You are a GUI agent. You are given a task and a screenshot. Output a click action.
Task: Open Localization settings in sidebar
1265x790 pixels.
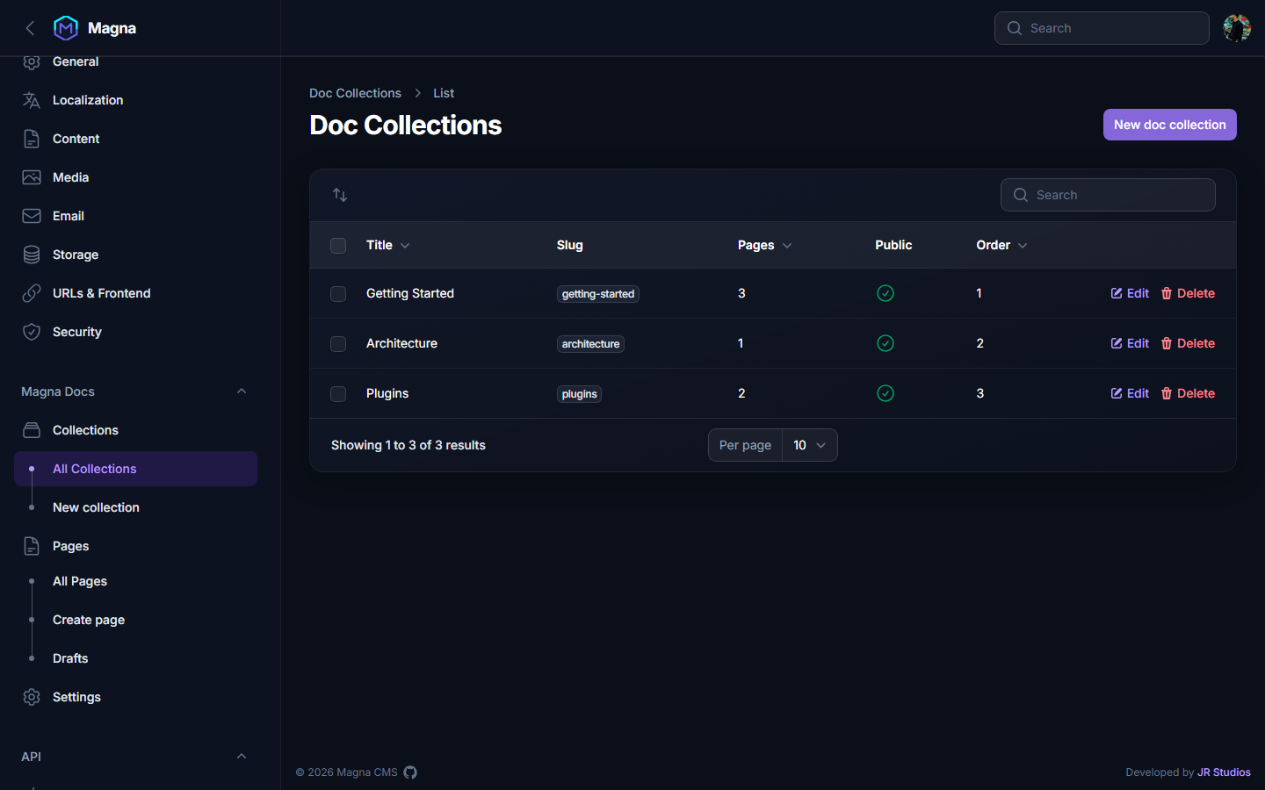[135, 100]
